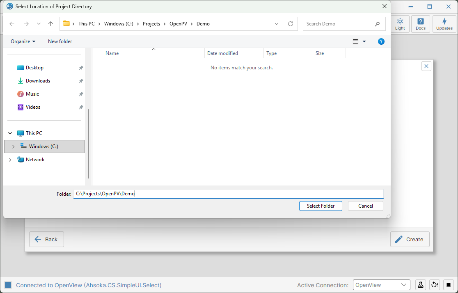
Task: Refresh the Demo folder listing
Action: (290, 24)
